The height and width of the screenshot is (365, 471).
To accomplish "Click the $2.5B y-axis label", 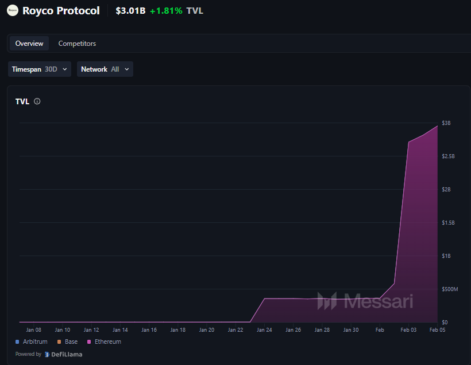I will [448, 156].
